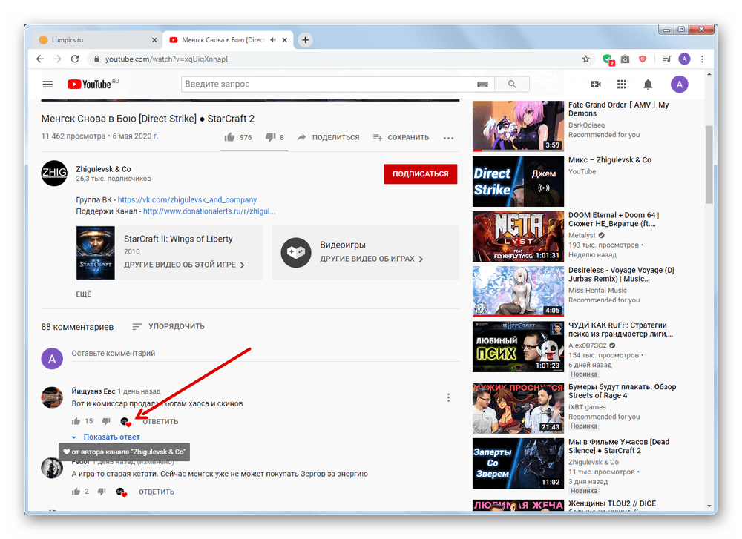Open the DOOM Eternal + Doom 64 thumbnail
This screenshot has width=742, height=539.
518,237
